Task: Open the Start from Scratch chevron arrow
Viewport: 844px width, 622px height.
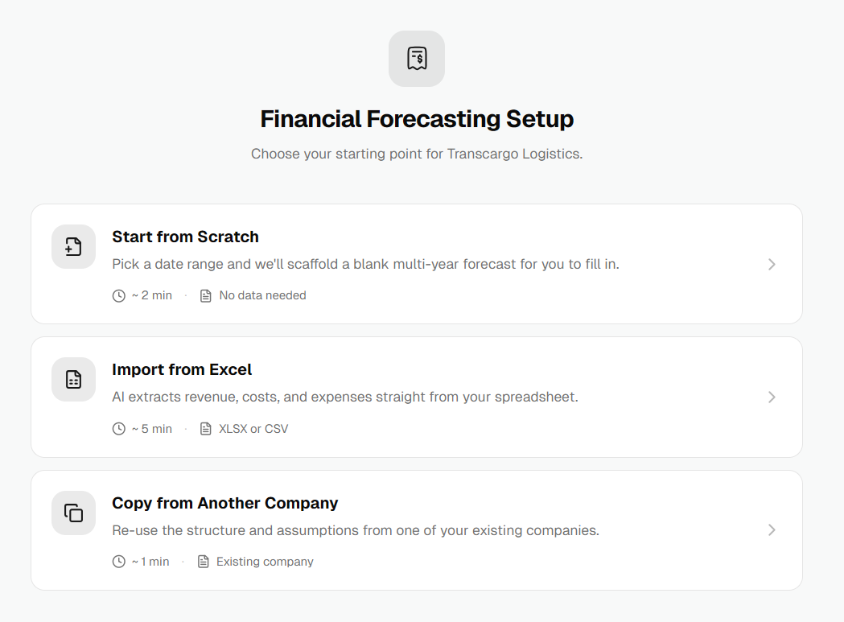Action: point(772,265)
